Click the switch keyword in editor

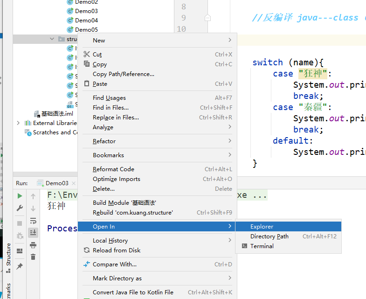(x=268, y=63)
